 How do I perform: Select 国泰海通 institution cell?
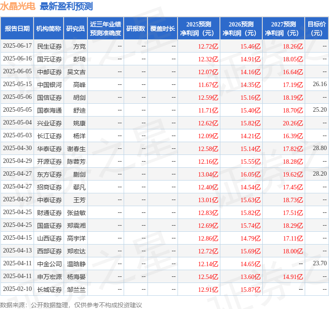coord(49,110)
